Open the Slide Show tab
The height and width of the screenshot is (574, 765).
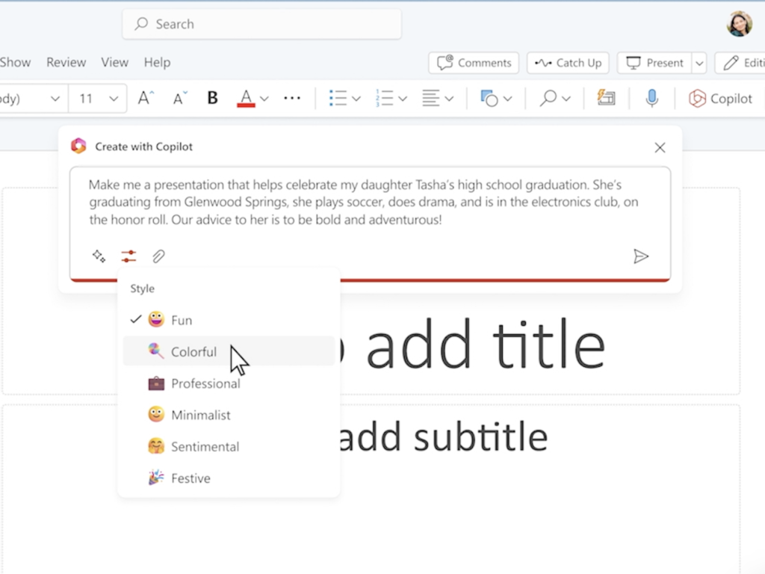click(x=15, y=63)
